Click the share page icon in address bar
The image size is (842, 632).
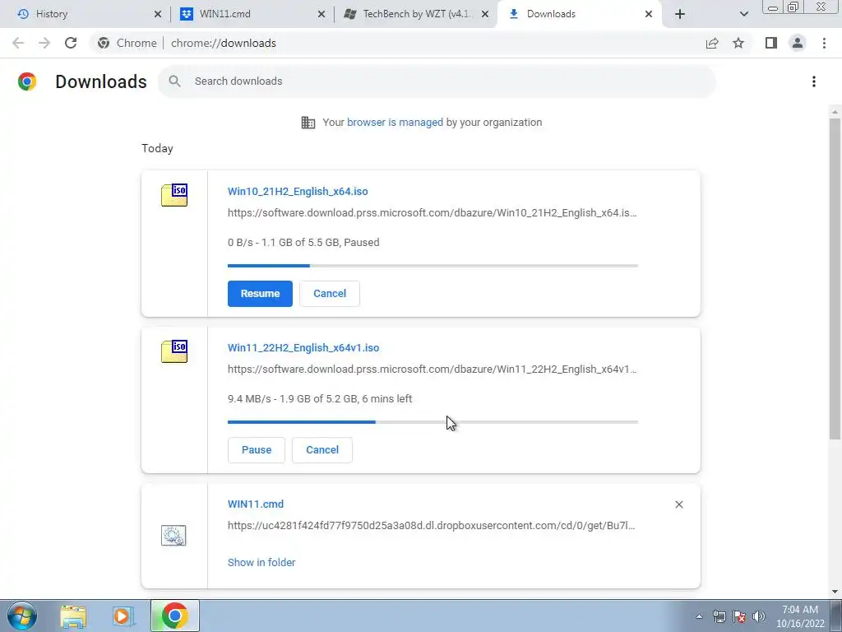pos(712,43)
